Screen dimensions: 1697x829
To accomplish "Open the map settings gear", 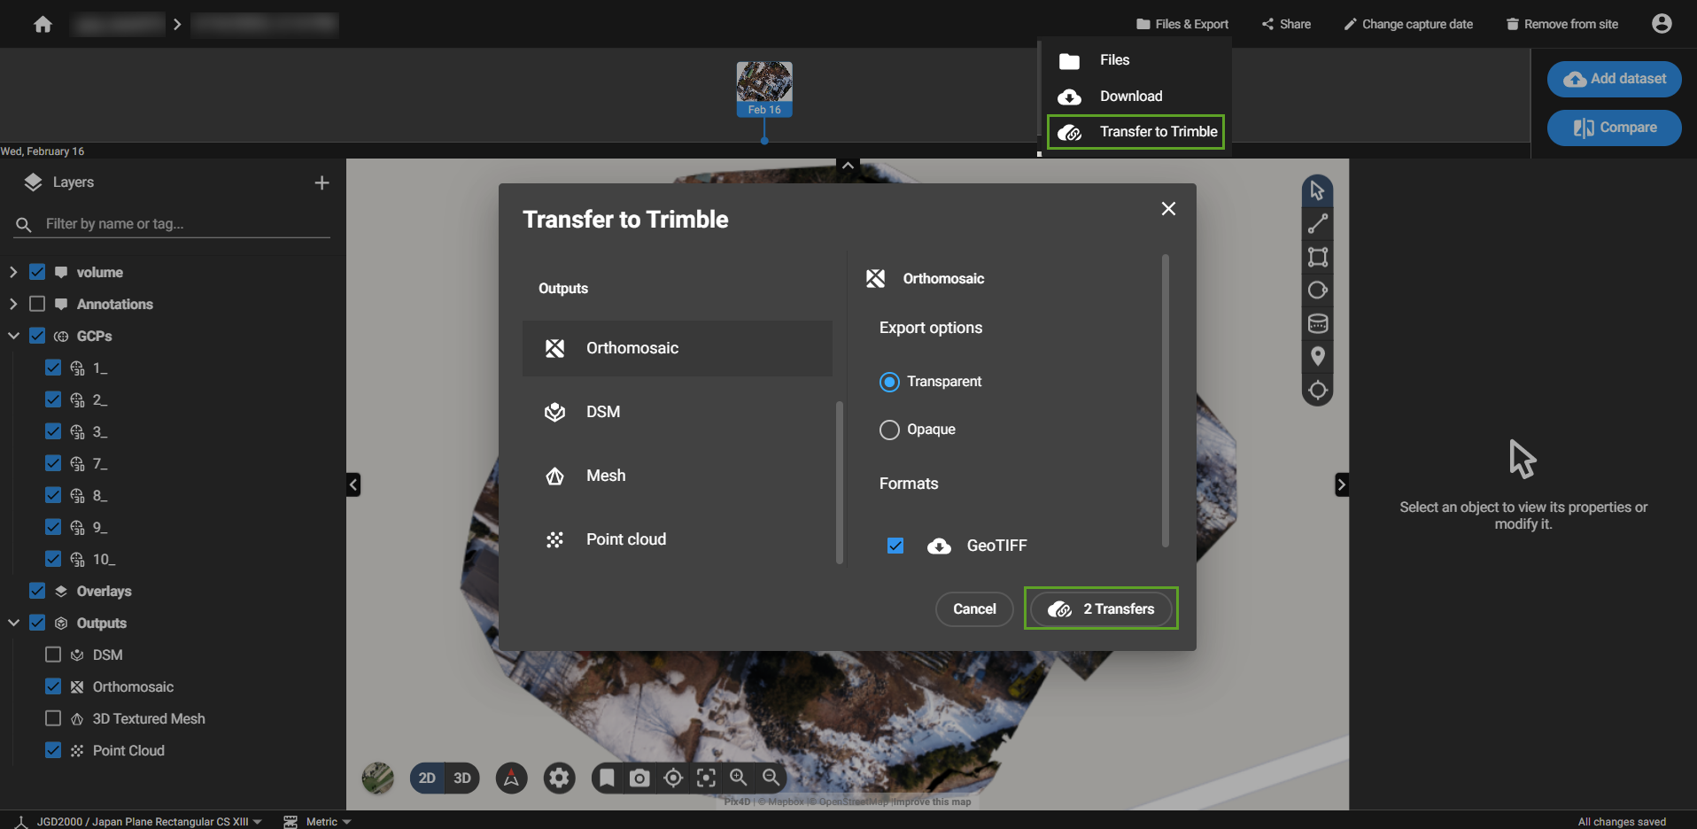I will coord(559,778).
